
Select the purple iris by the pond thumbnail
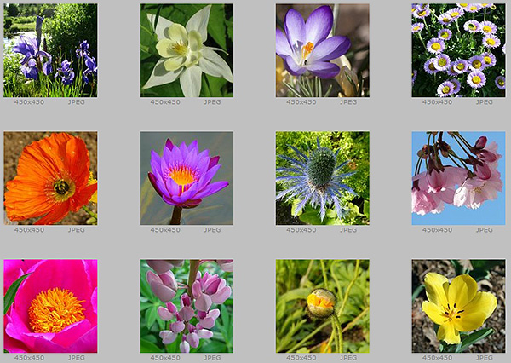pos(50,50)
